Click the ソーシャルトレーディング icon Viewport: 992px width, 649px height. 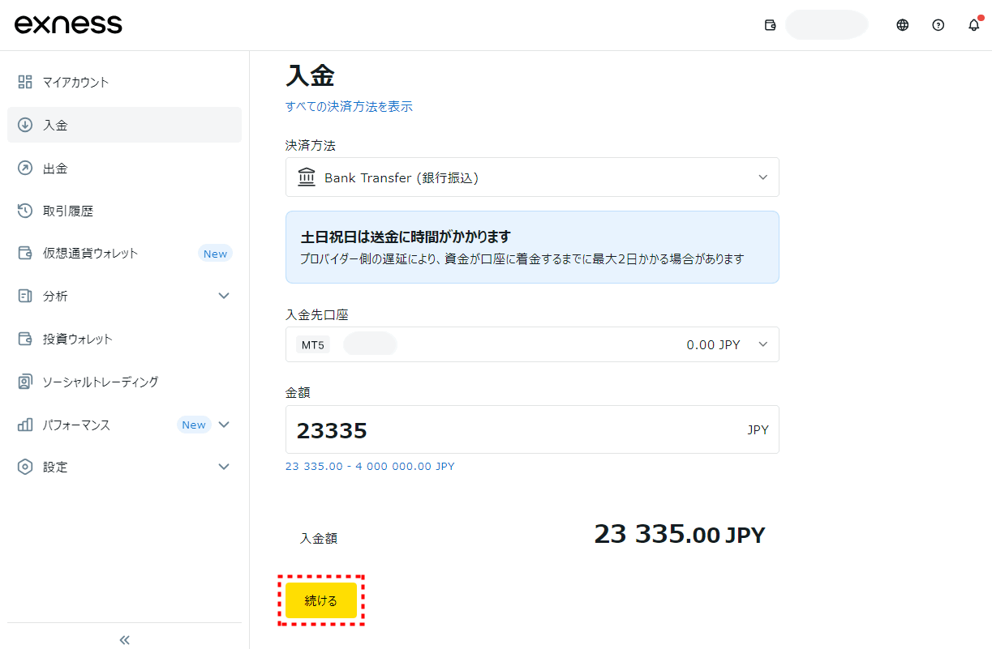tap(25, 382)
